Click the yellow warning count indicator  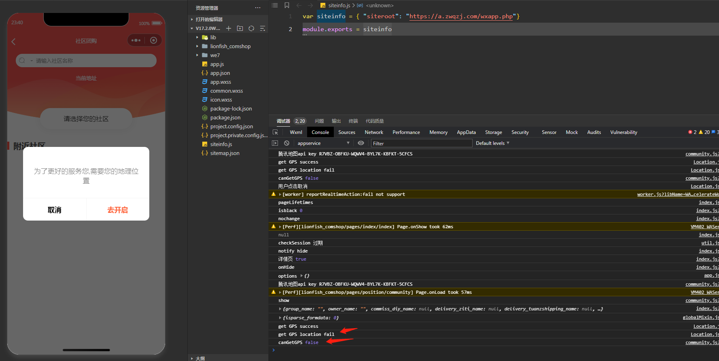click(704, 132)
